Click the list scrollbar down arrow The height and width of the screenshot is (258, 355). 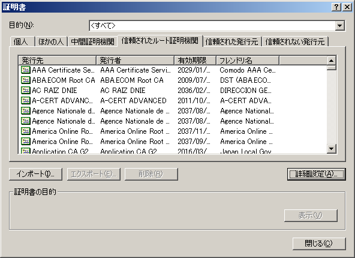[331, 149]
